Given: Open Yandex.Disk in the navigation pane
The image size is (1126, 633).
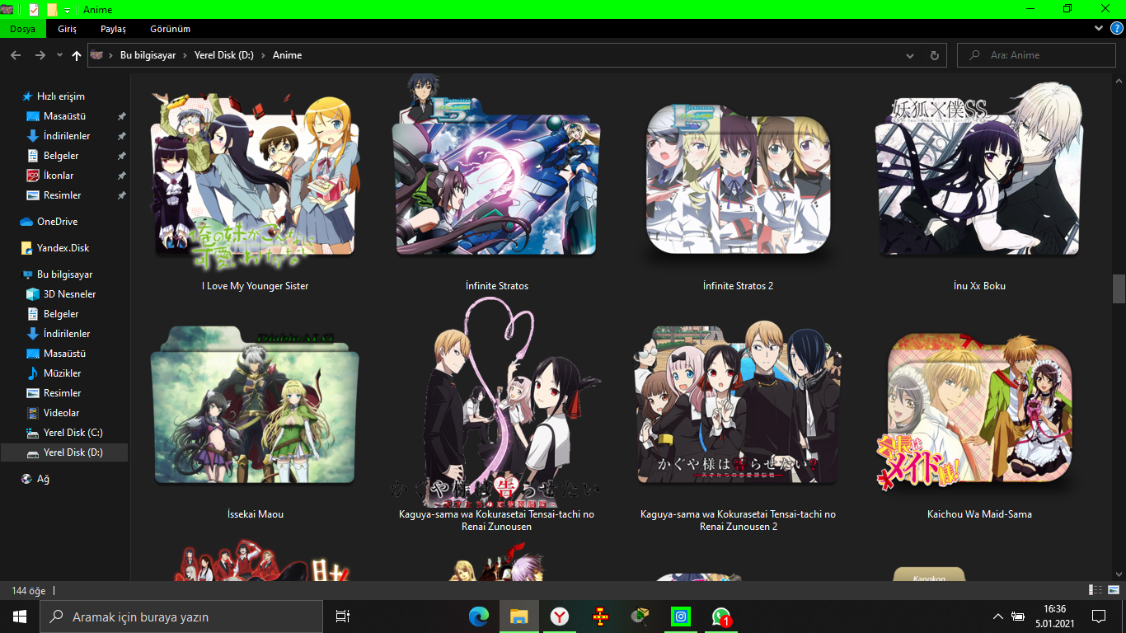Looking at the screenshot, I should click(x=63, y=248).
